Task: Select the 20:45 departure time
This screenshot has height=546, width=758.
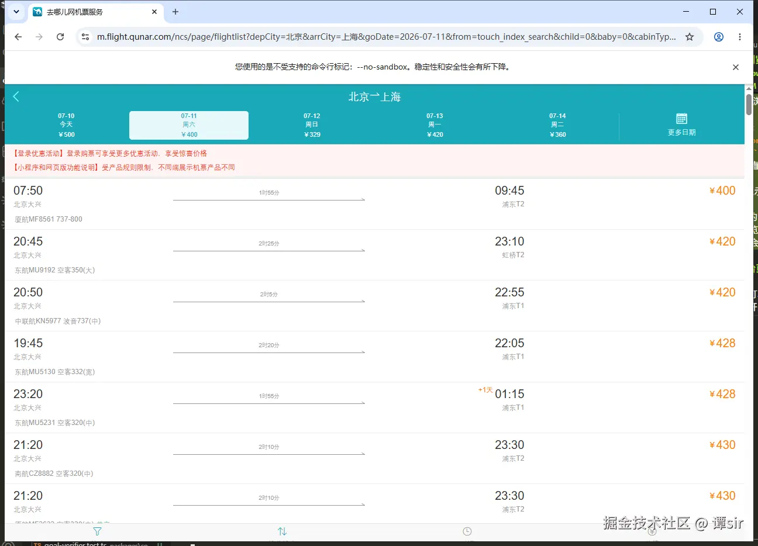Action: [x=28, y=241]
